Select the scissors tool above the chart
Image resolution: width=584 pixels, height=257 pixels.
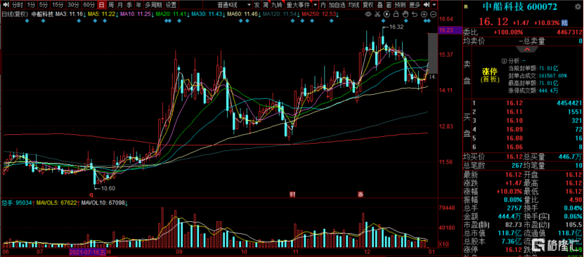click(377, 14)
